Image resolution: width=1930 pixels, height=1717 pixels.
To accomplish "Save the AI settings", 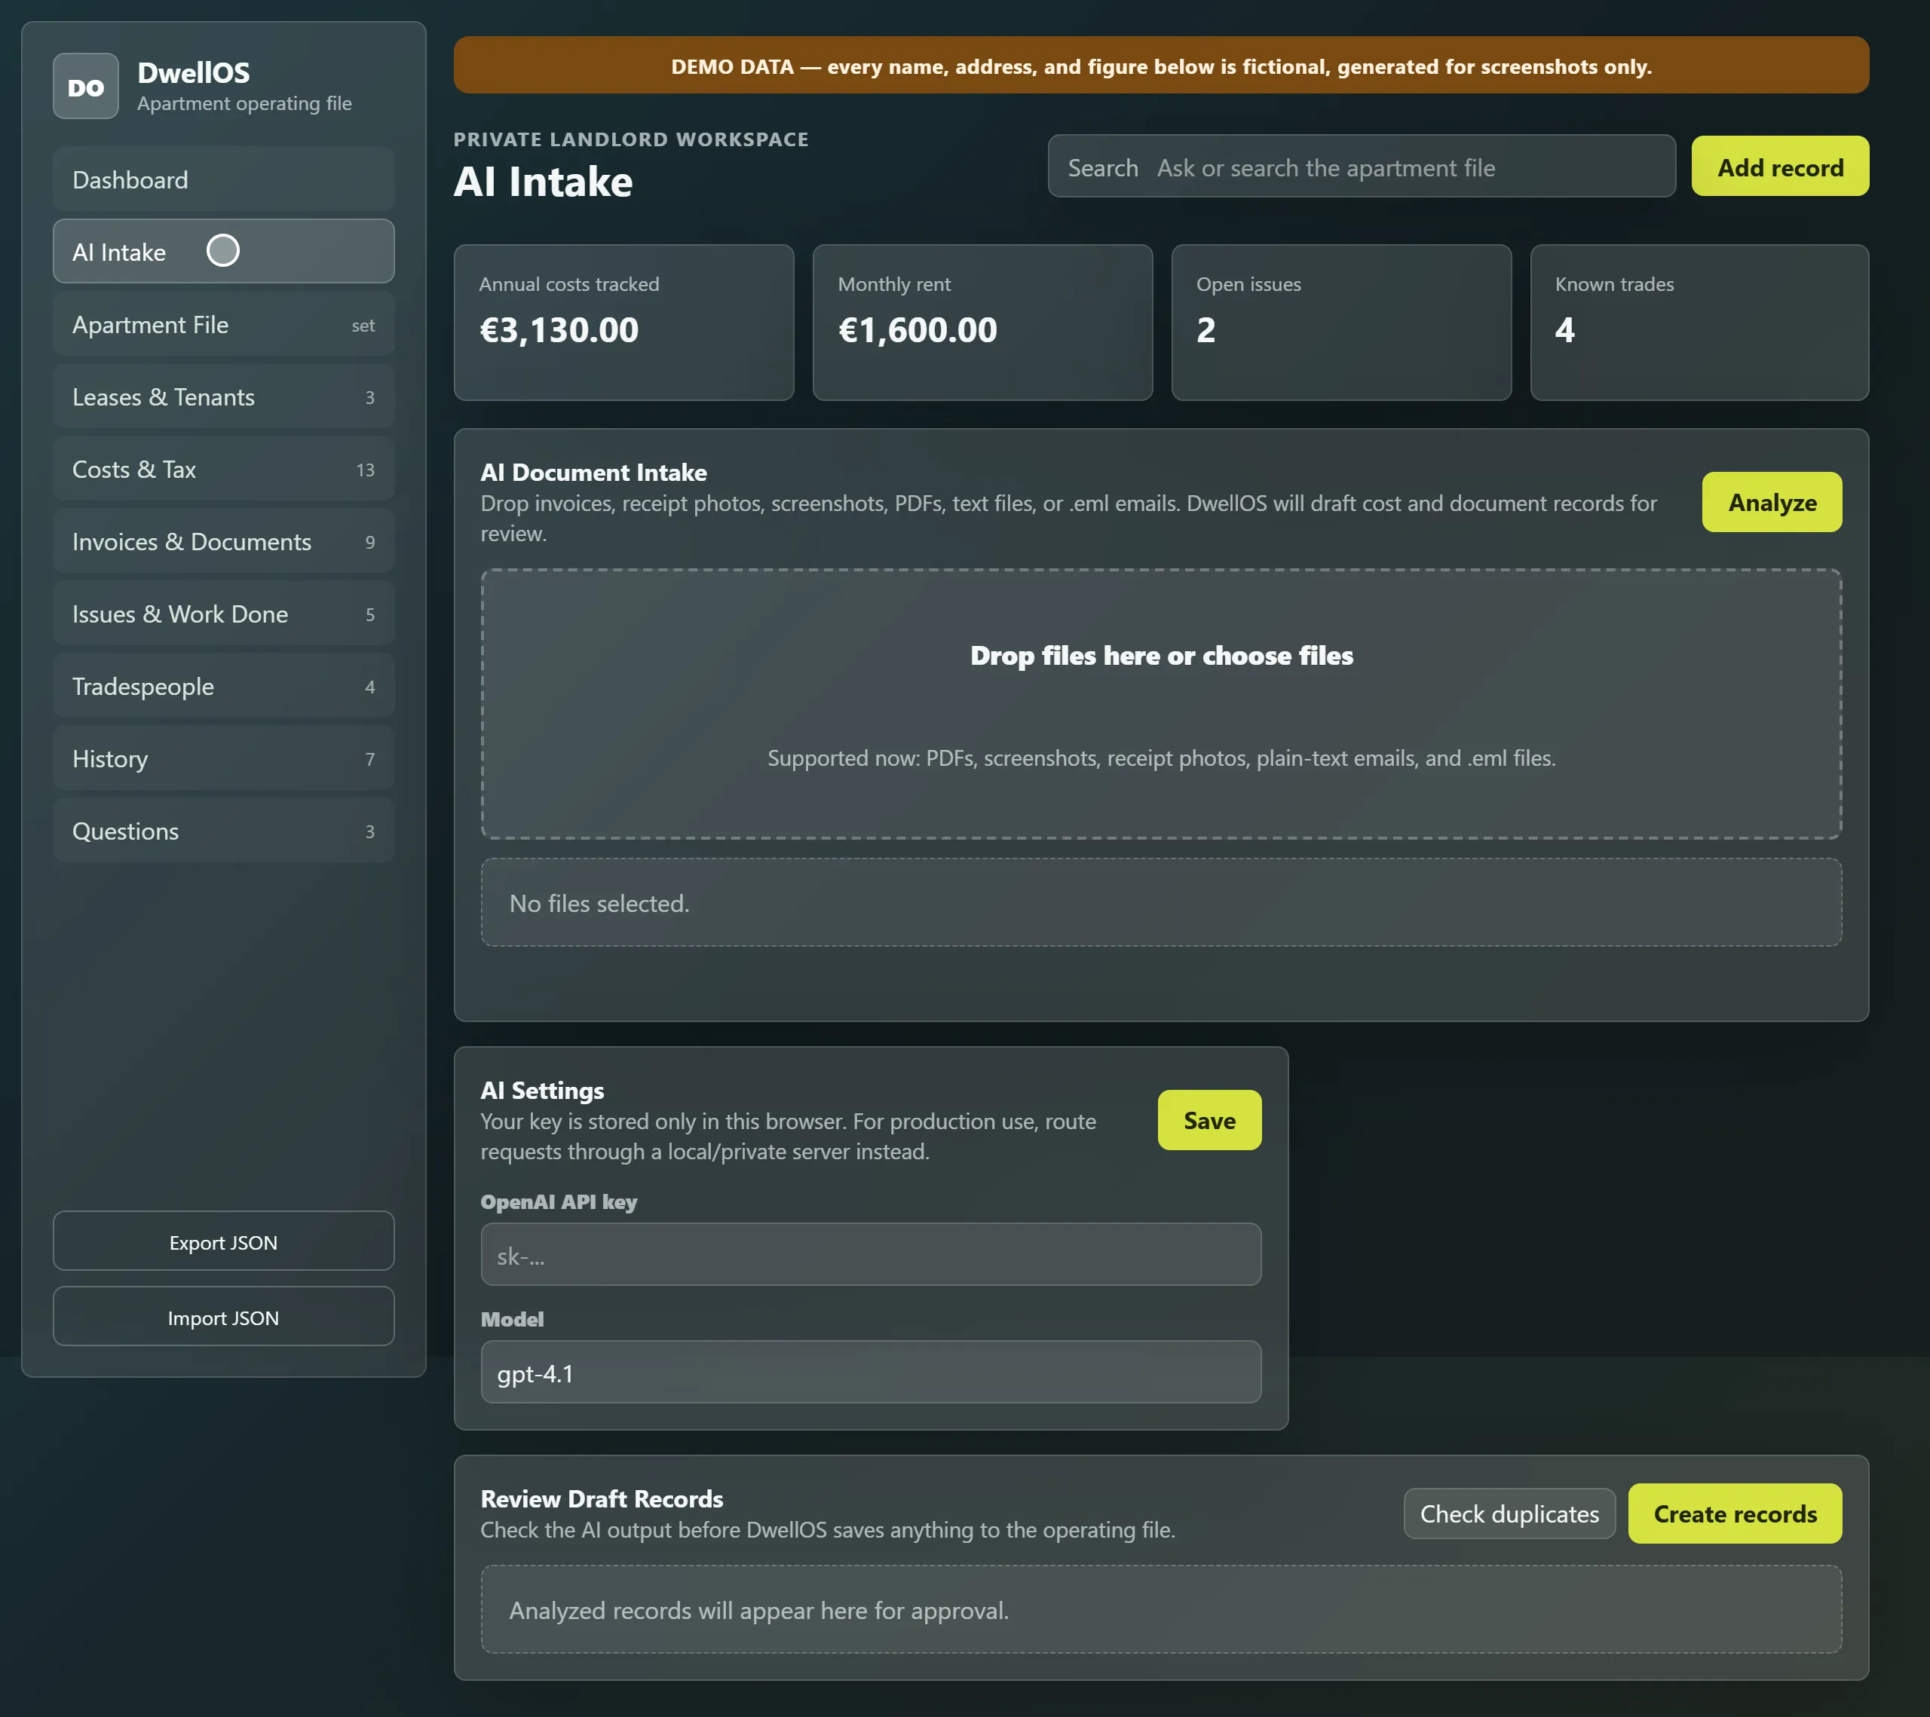I will tap(1209, 1121).
